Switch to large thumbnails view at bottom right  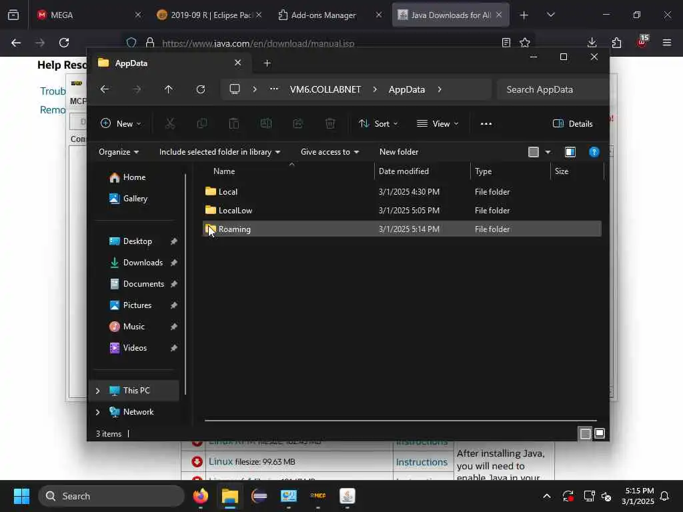[600, 433]
